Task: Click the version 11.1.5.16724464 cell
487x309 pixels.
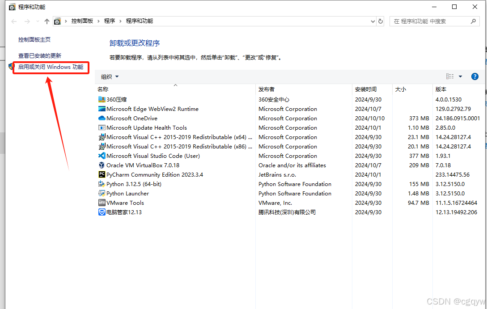Action: coord(456,203)
